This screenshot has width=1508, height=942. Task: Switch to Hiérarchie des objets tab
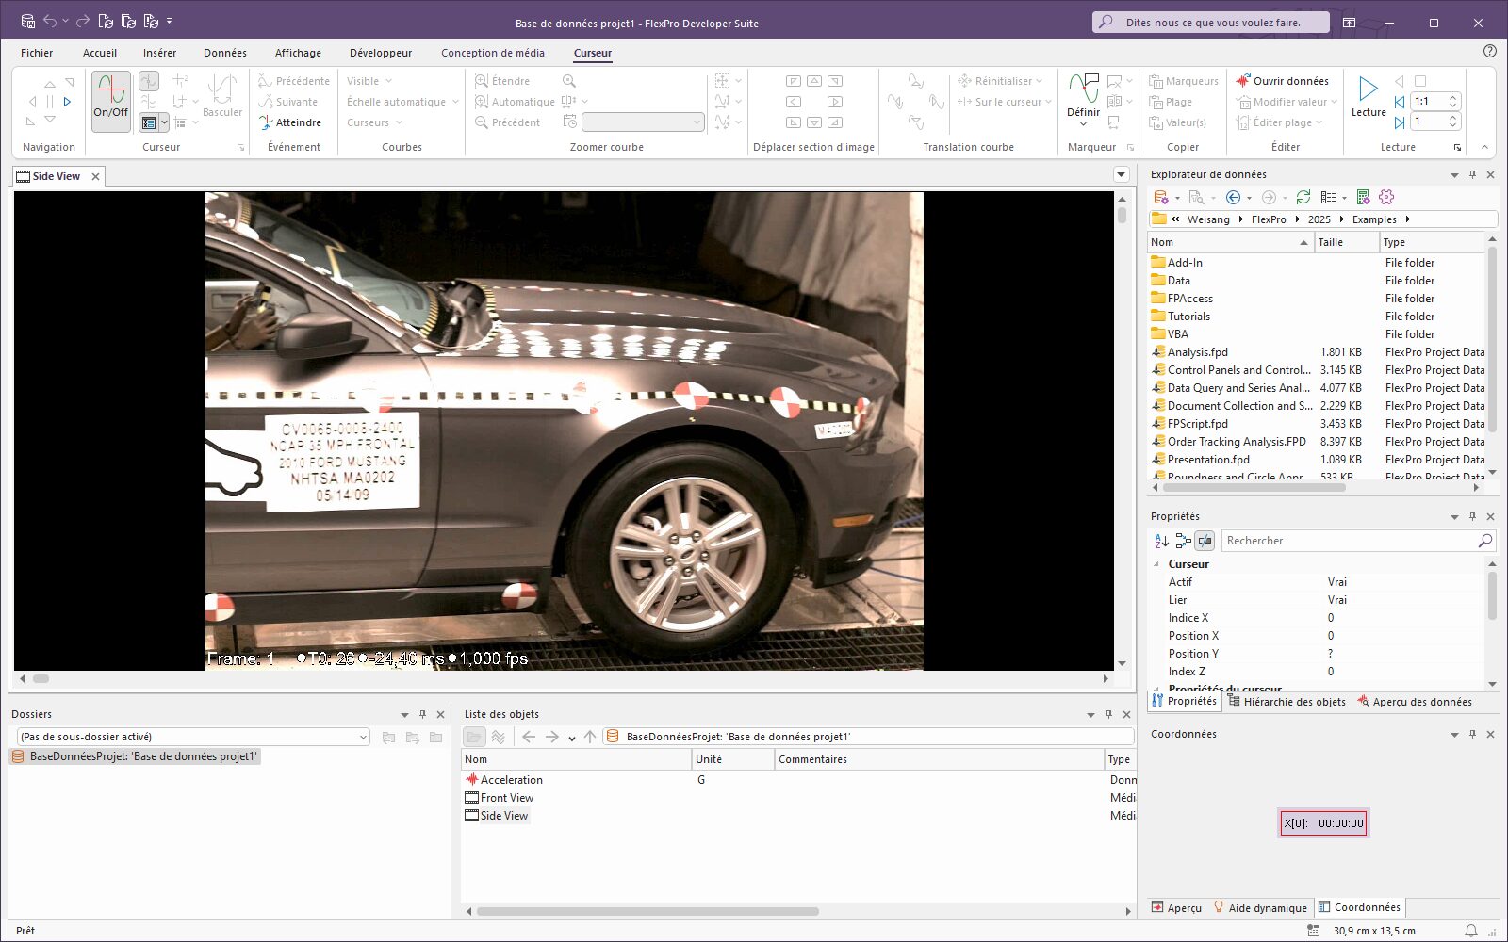tap(1287, 702)
